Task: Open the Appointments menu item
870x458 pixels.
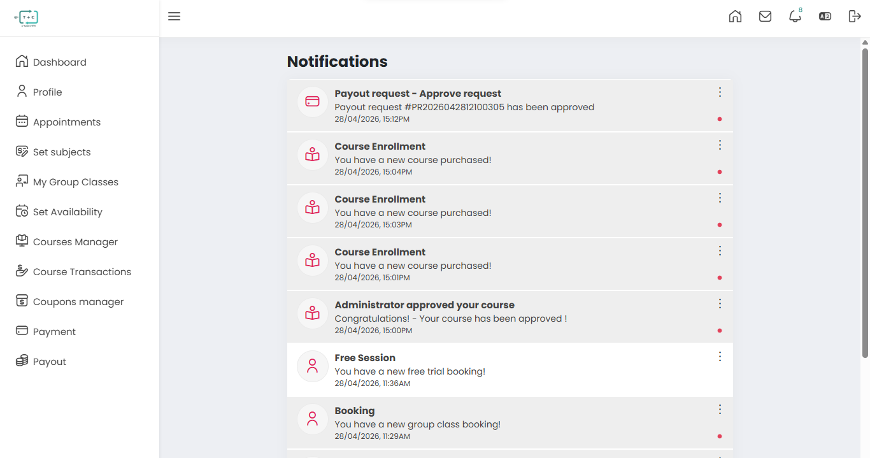Action: click(67, 122)
